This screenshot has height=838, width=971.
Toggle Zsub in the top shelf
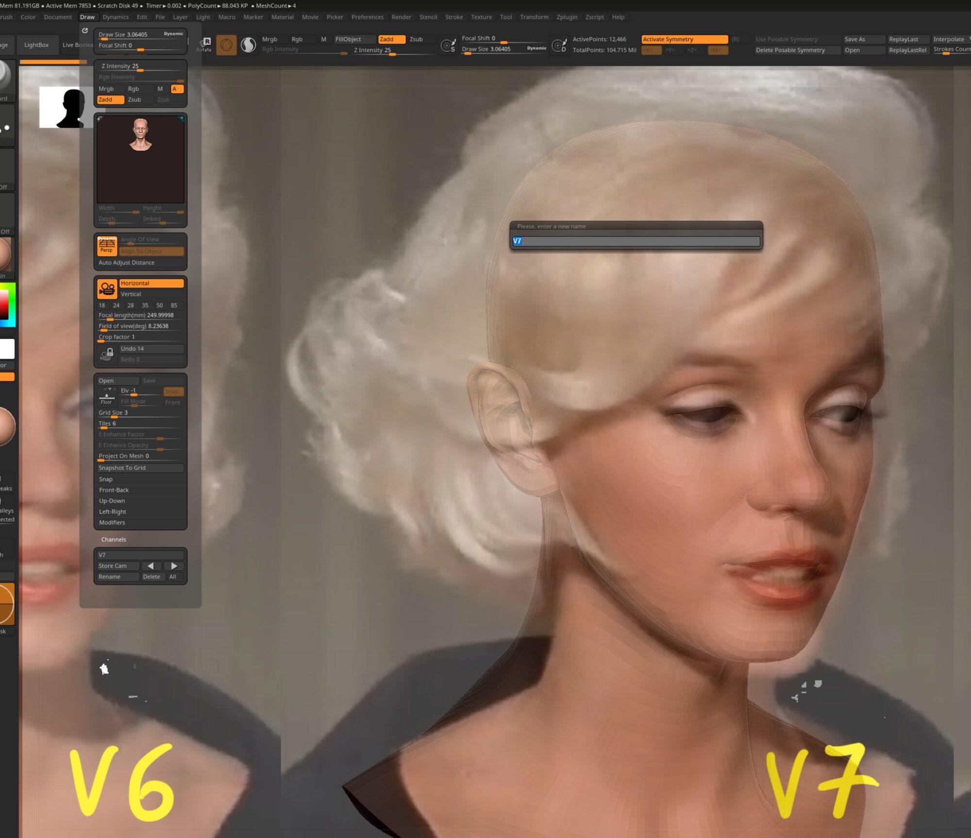(416, 39)
